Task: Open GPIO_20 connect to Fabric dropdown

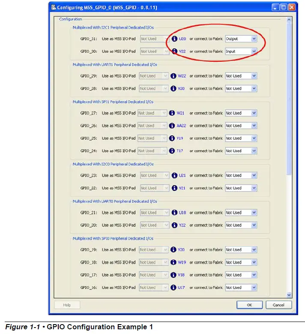Action: point(241,225)
